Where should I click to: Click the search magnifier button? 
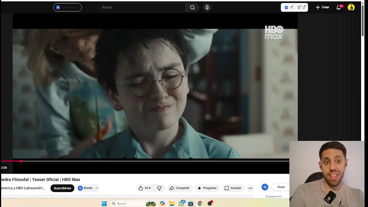pyautogui.click(x=192, y=7)
